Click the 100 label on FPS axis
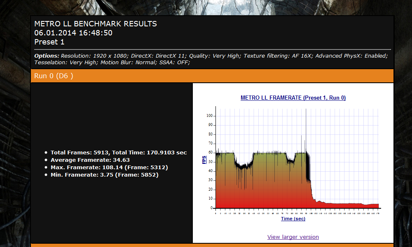 [x=209, y=116]
